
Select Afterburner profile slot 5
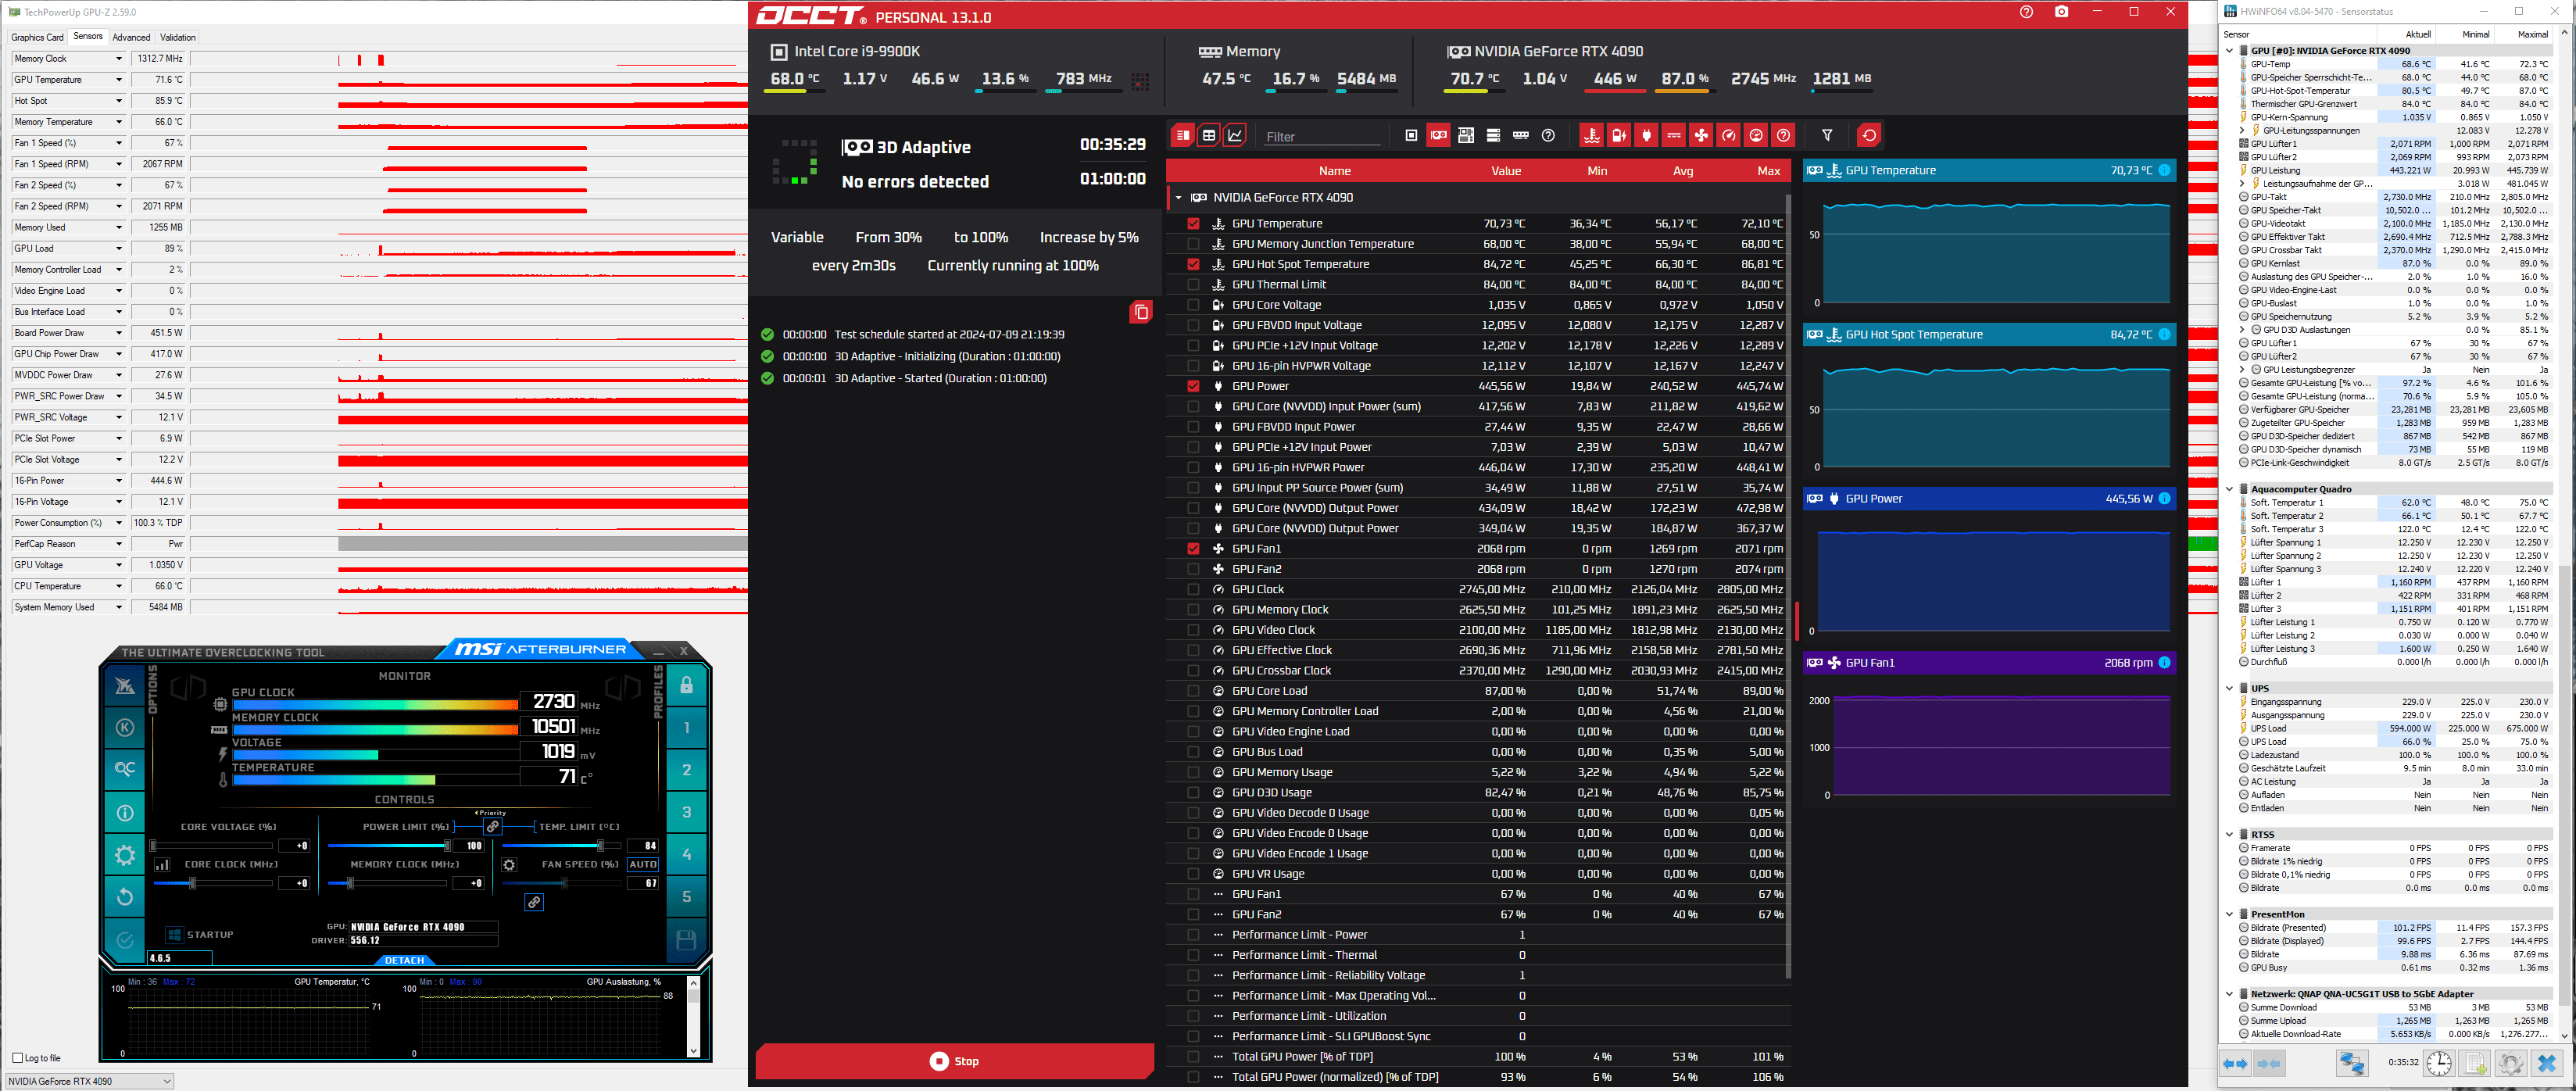(686, 897)
